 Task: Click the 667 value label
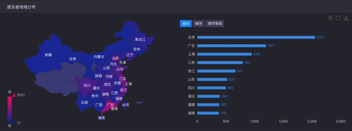point(240,71)
